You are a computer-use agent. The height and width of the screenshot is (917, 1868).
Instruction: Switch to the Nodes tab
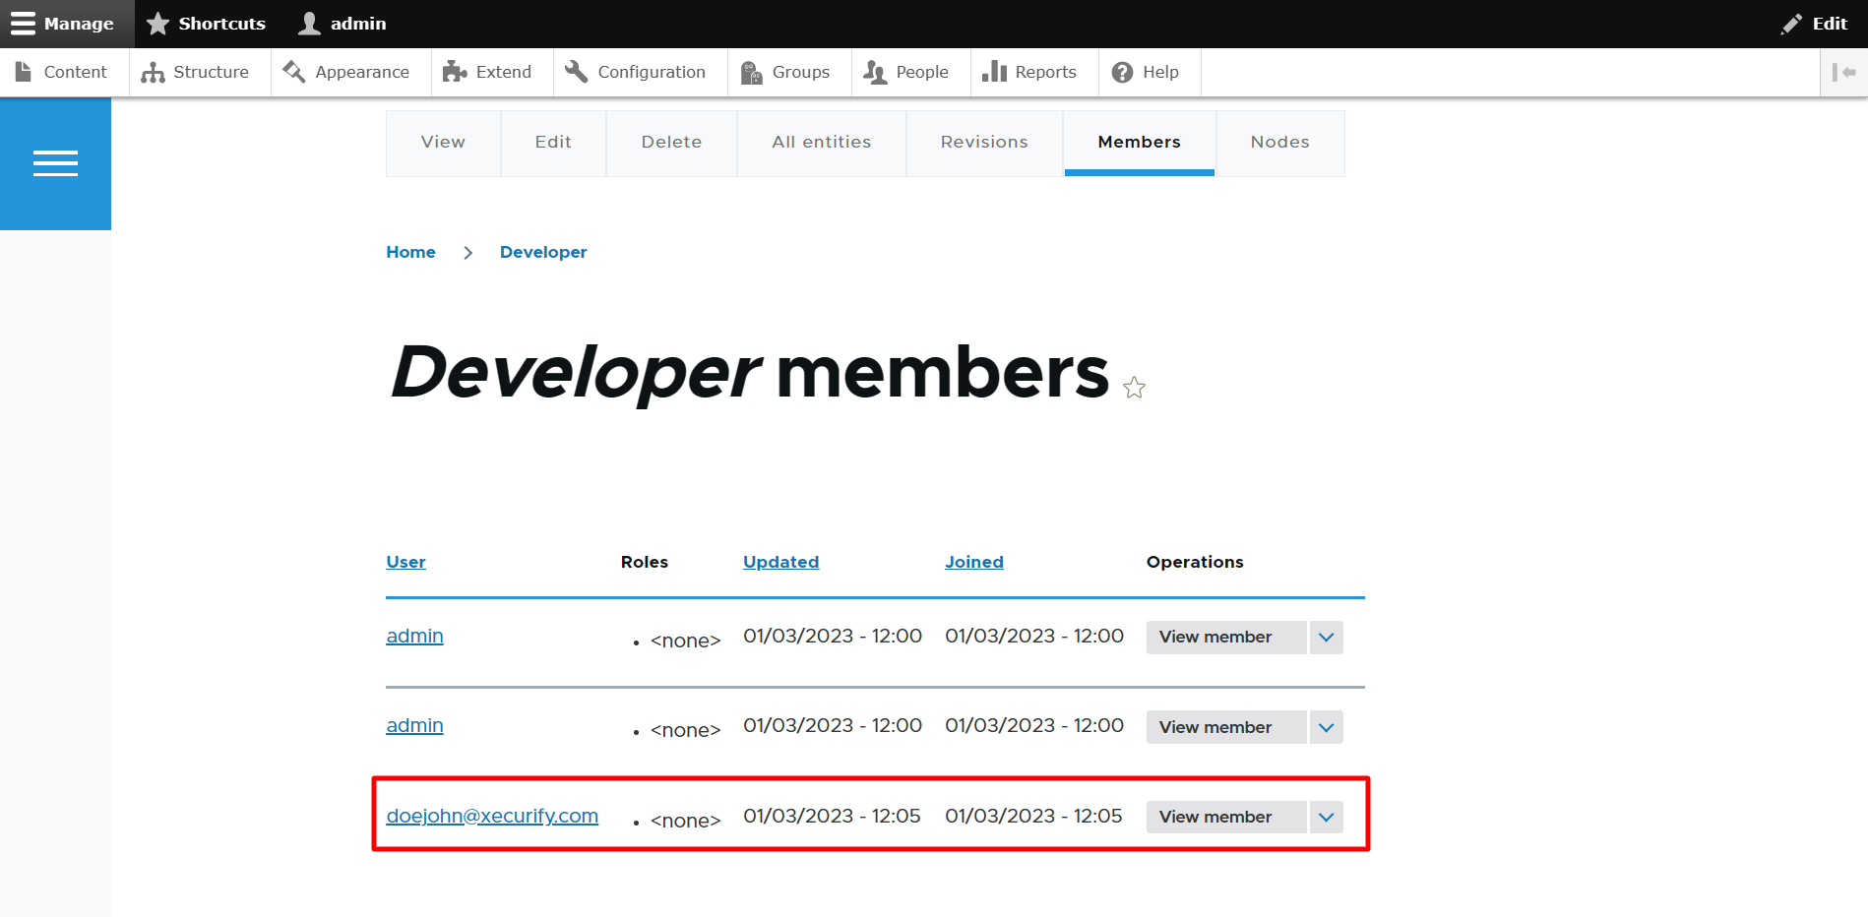tap(1279, 143)
